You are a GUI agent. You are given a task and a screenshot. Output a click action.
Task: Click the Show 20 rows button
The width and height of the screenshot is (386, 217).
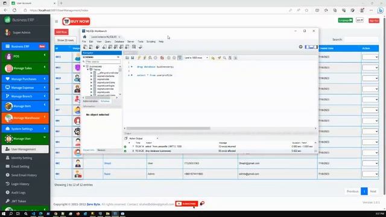tap(66, 40)
